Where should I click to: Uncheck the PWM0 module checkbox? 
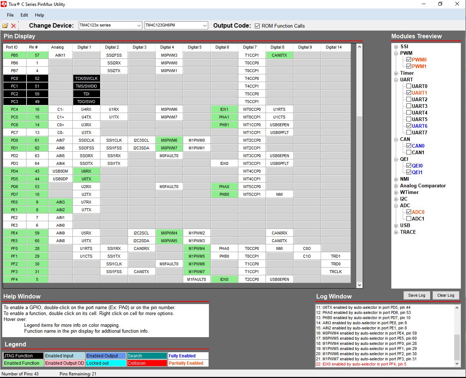tap(409, 60)
